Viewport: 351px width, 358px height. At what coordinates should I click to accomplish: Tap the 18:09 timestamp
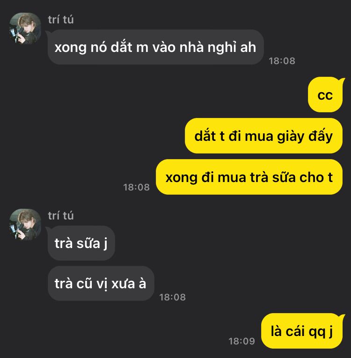pyautogui.click(x=241, y=341)
